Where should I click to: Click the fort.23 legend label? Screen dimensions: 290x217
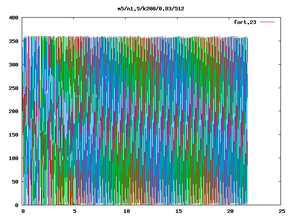click(245, 22)
